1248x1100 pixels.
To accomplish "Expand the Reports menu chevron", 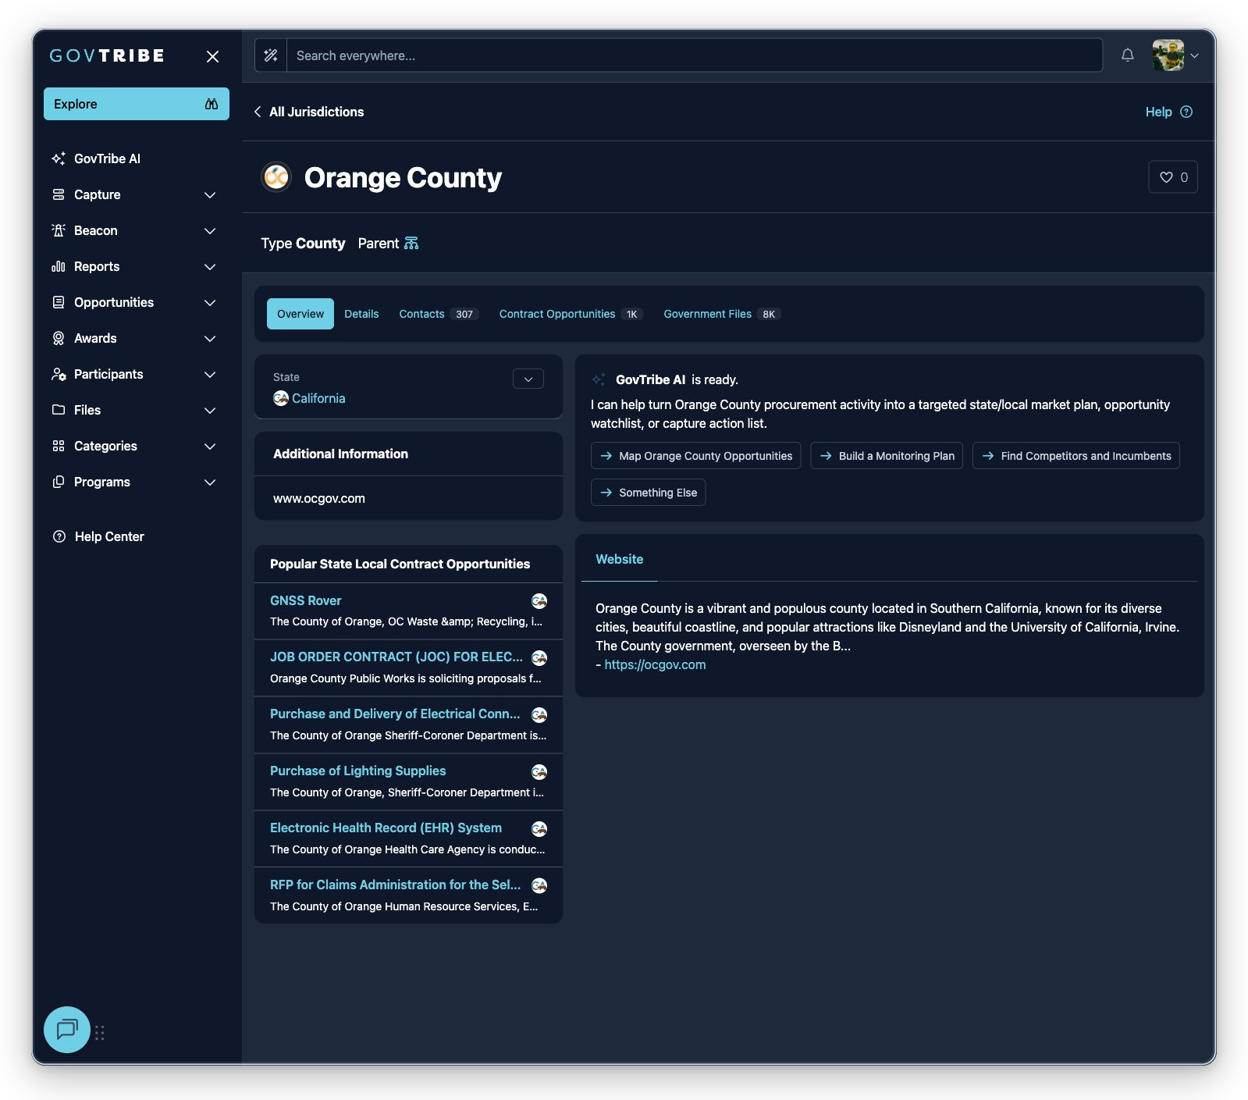I will 210,266.
